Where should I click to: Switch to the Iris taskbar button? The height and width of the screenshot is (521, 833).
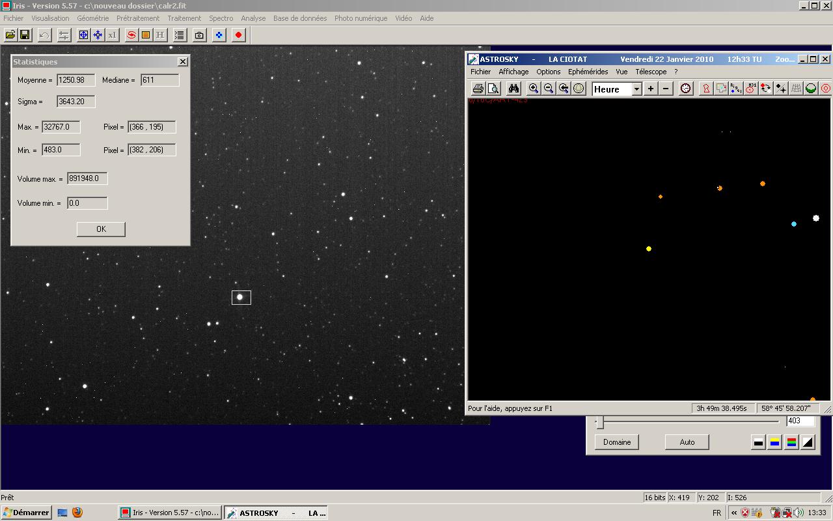170,513
